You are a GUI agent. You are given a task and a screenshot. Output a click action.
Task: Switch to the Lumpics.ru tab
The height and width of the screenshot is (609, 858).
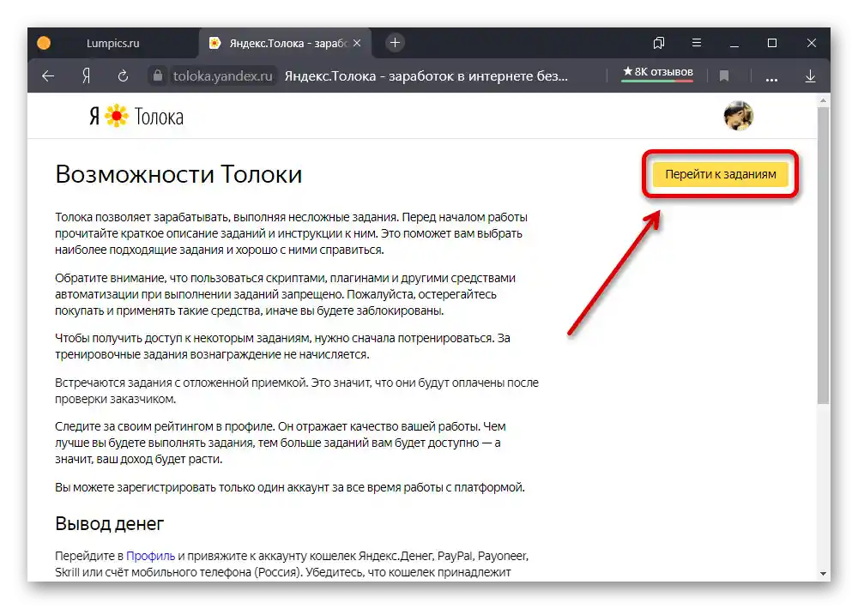112,43
